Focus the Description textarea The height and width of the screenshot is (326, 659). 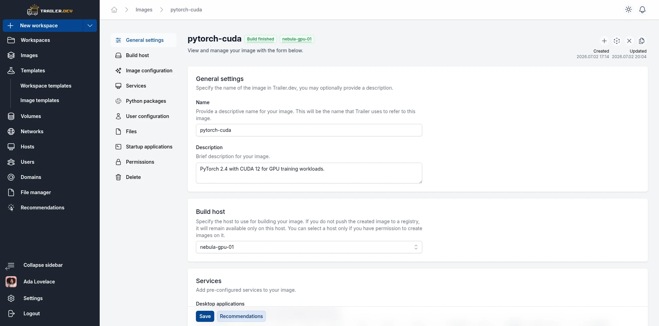(309, 173)
